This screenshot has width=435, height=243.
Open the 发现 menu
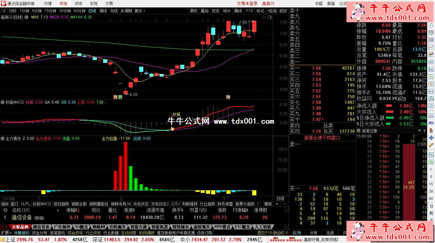(x=94, y=3)
